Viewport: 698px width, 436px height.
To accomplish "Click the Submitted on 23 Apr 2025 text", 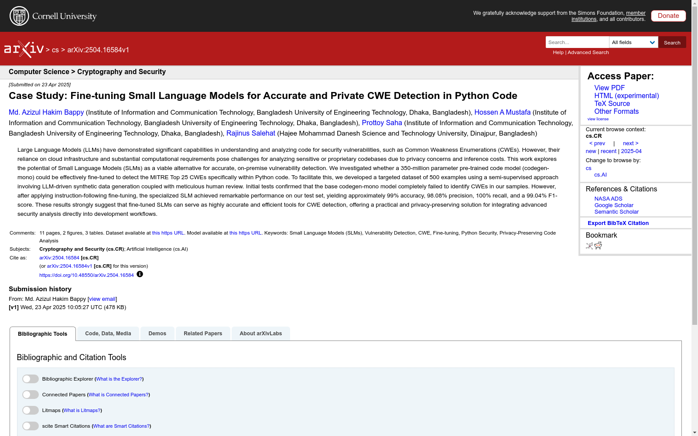I will pyautogui.click(x=40, y=85).
